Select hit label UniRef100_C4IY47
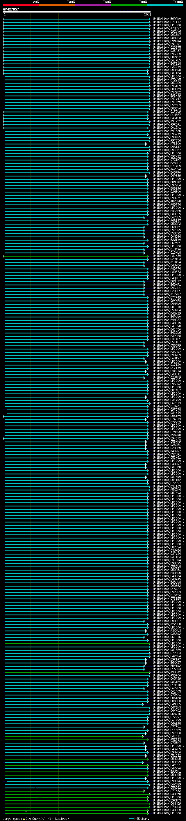This screenshot has height=821, width=186. point(167,99)
